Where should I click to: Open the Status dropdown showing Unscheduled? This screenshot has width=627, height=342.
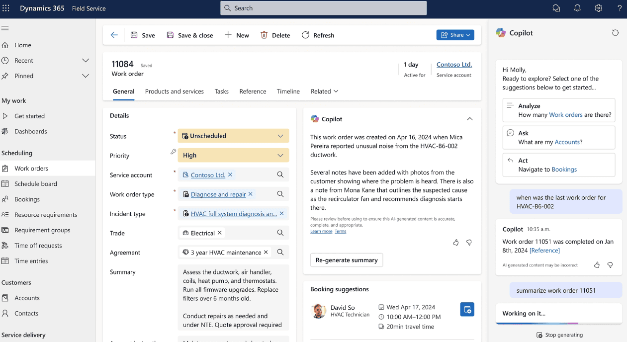[x=234, y=136]
